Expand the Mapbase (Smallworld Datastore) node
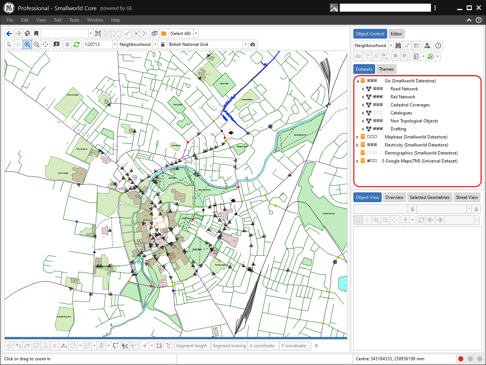Image resolution: width=486 pixels, height=365 pixels. (357, 137)
